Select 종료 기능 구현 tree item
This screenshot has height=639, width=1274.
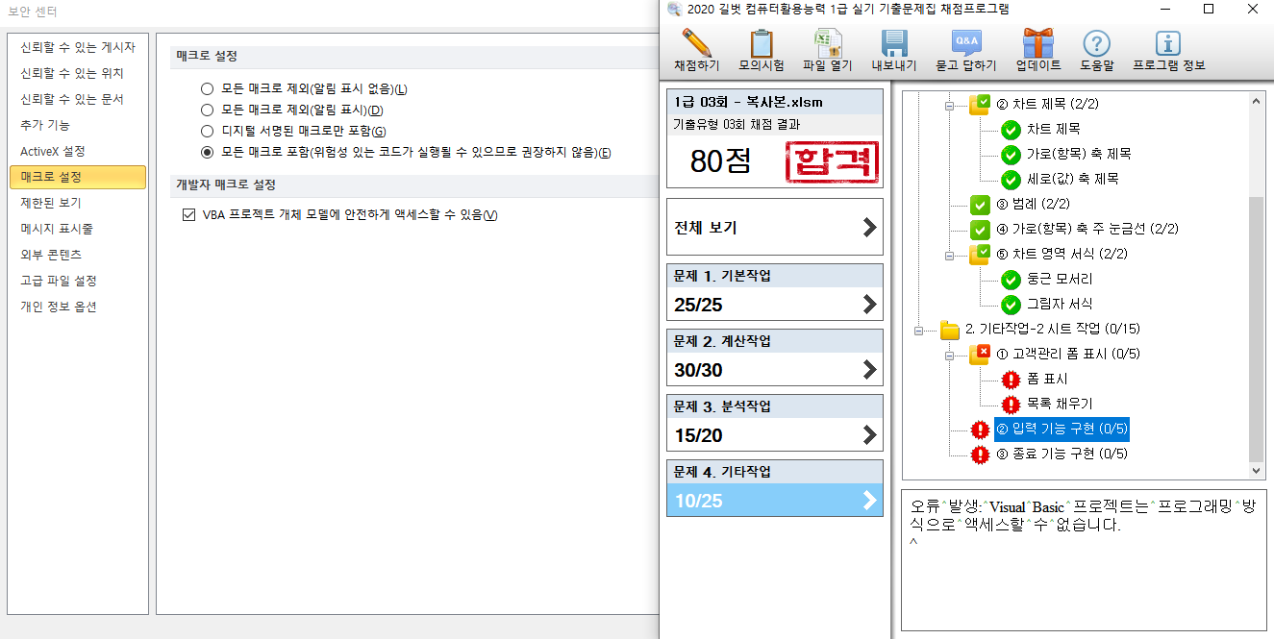tap(1062, 454)
